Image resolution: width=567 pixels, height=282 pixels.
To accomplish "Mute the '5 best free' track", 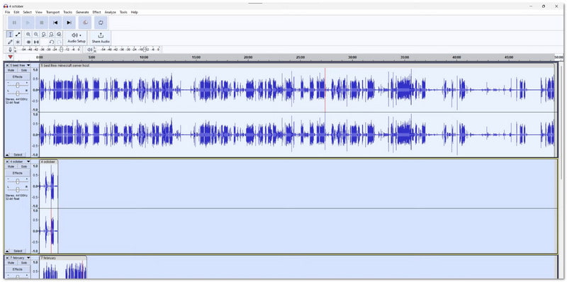I will (11, 70).
